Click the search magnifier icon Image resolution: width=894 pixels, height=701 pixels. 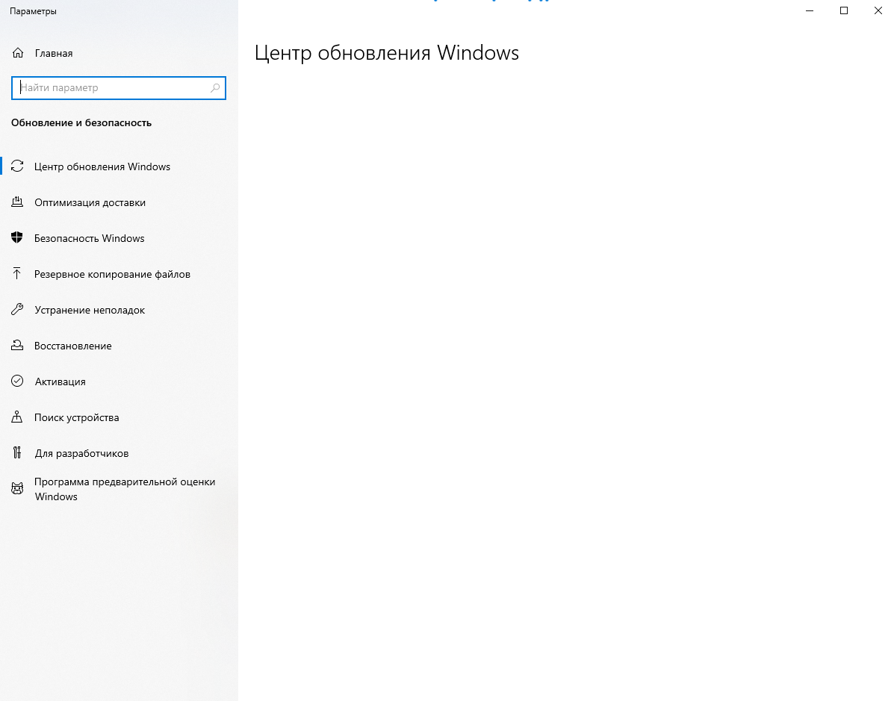coord(215,88)
